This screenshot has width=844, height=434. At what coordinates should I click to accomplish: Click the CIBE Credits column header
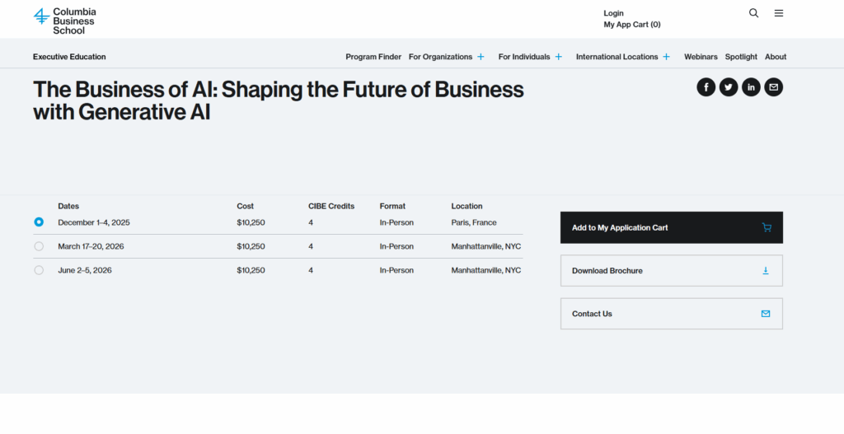tap(331, 206)
